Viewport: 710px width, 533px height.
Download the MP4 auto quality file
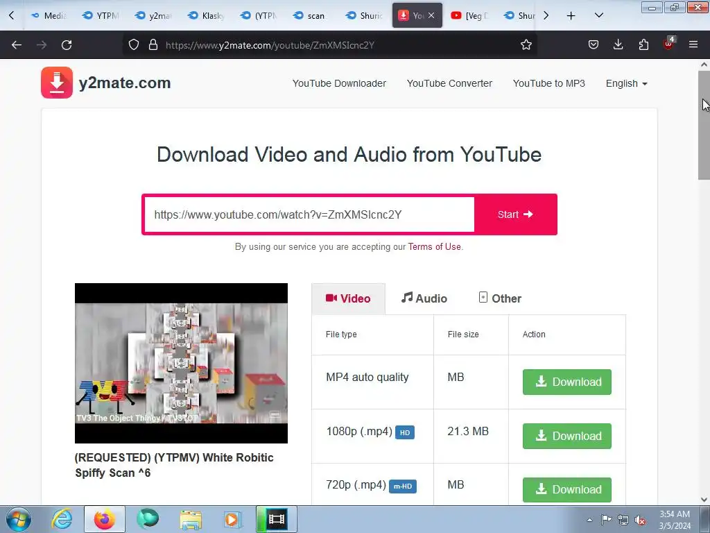pos(567,382)
